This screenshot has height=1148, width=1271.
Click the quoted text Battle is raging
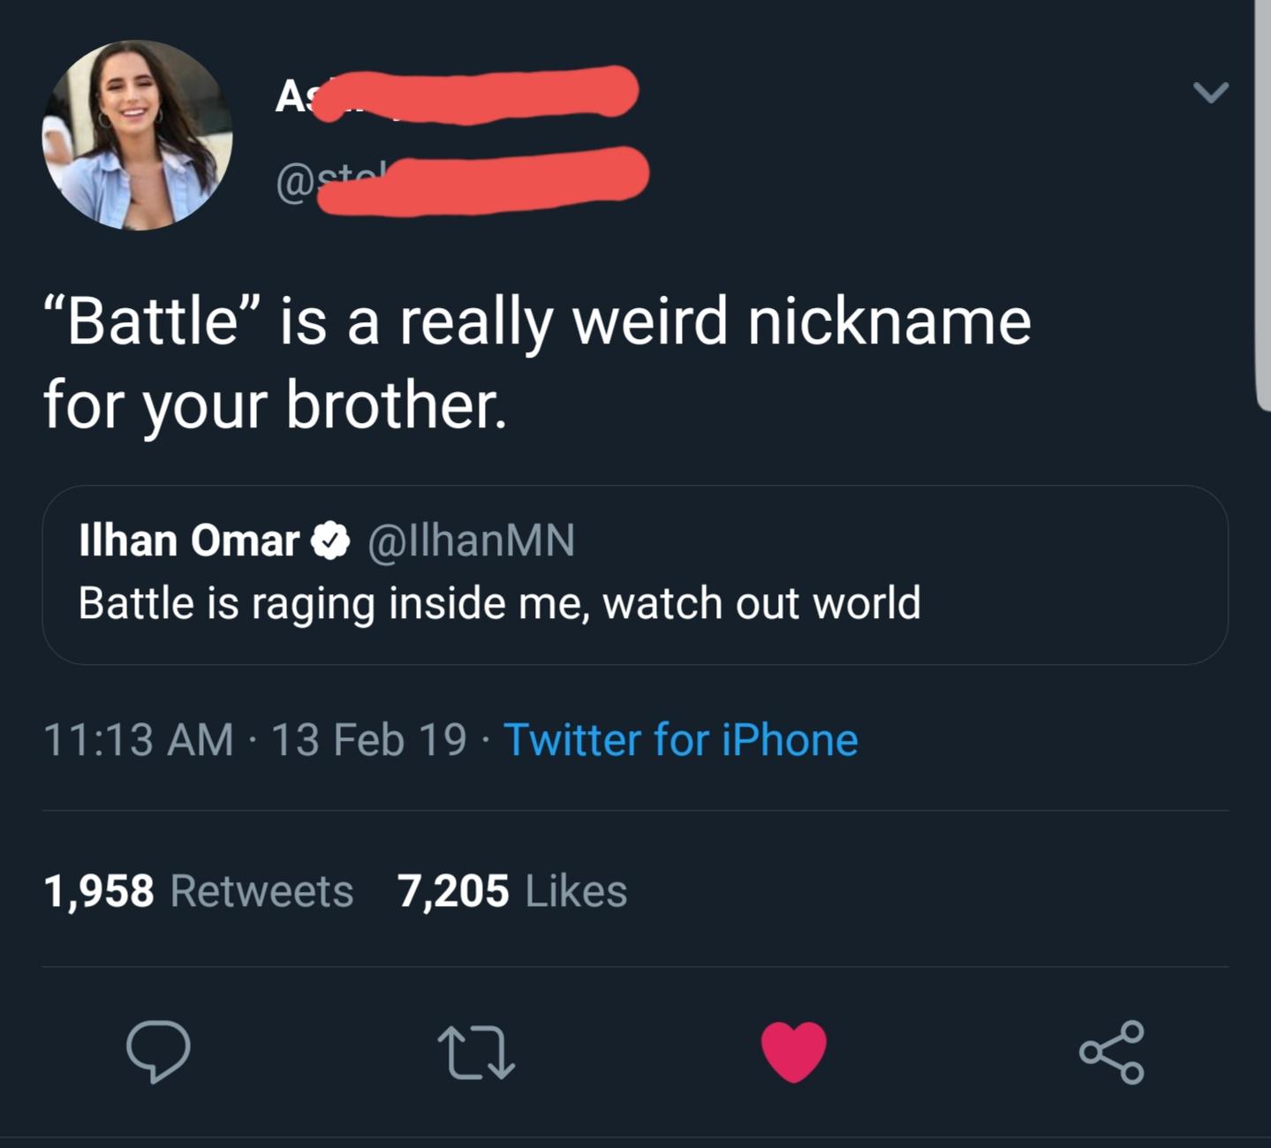[x=499, y=604]
